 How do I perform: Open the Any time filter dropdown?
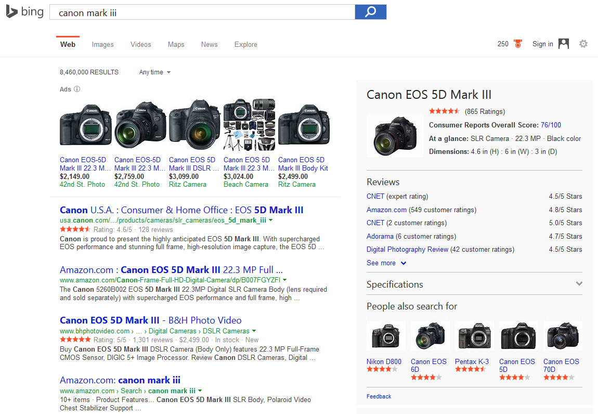click(154, 72)
